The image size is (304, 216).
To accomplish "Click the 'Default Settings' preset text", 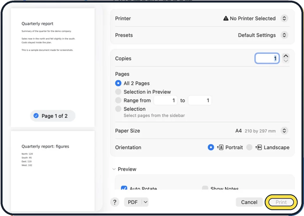I will point(257,35).
